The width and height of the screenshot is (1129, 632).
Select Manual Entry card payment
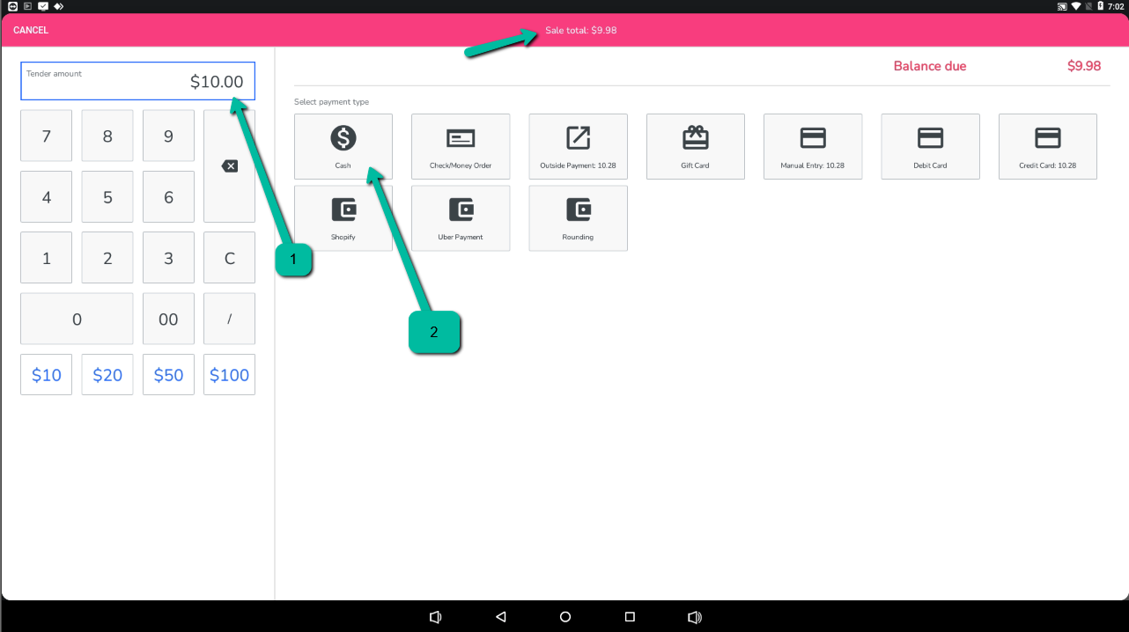812,146
